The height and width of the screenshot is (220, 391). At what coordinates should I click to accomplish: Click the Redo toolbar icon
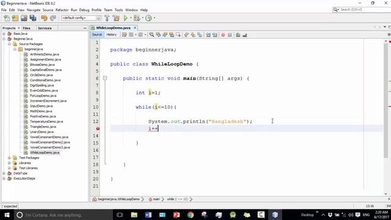[x=53, y=18]
